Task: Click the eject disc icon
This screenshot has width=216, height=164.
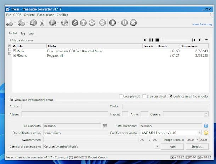Action: pos(206,40)
